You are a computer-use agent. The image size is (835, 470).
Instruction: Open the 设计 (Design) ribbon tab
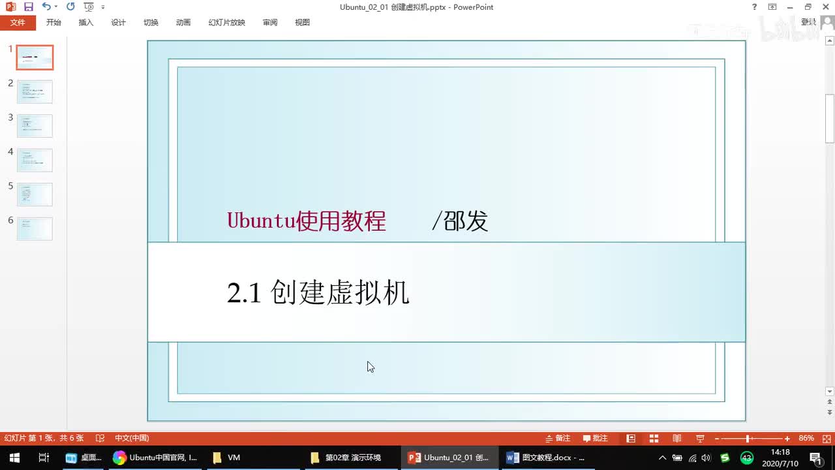[118, 22]
